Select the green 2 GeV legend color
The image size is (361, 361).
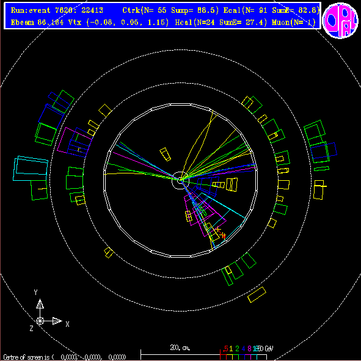(236, 357)
